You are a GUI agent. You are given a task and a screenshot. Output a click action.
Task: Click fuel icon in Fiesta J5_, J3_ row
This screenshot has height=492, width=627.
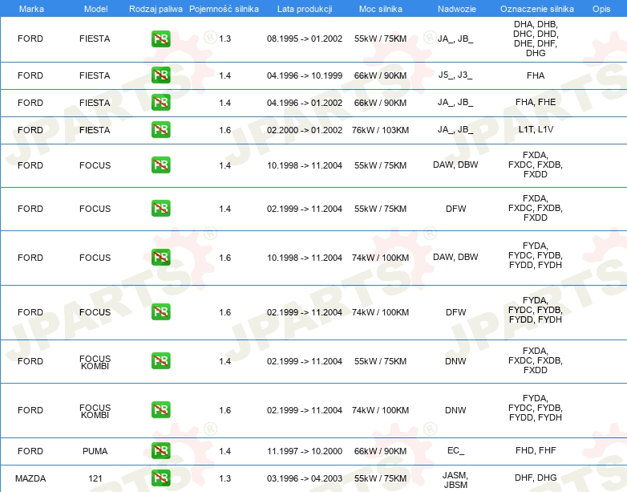(160, 75)
